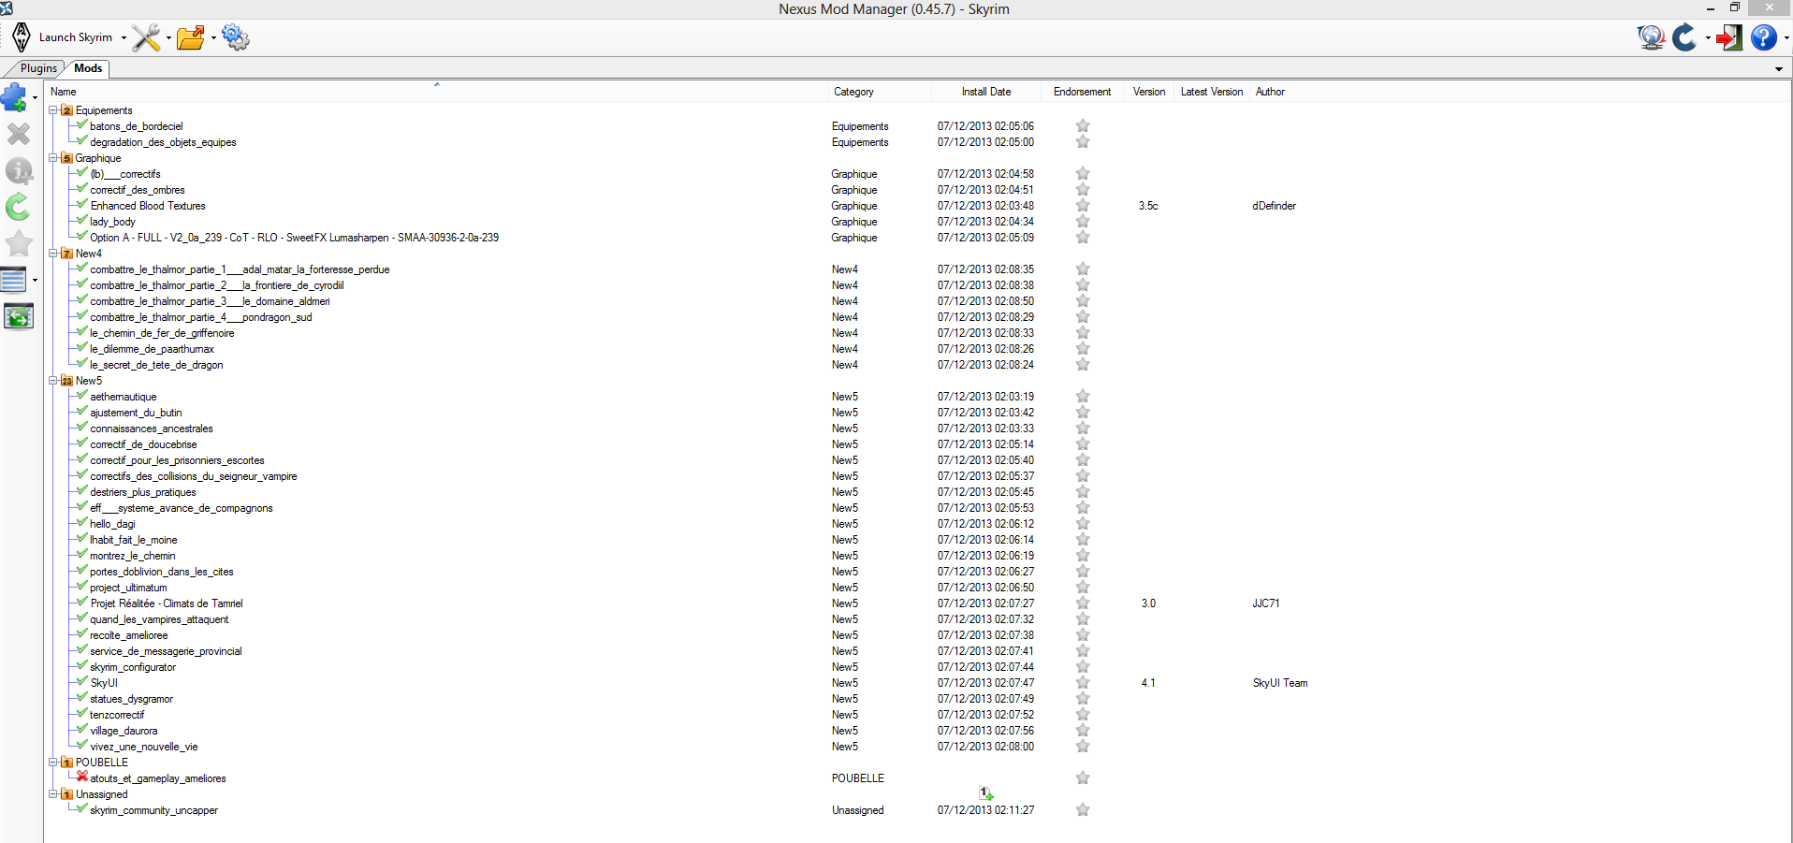Toggle the green checkmark for correctif_des_ombres
Screen dimensions: 1793x843
[82, 188]
